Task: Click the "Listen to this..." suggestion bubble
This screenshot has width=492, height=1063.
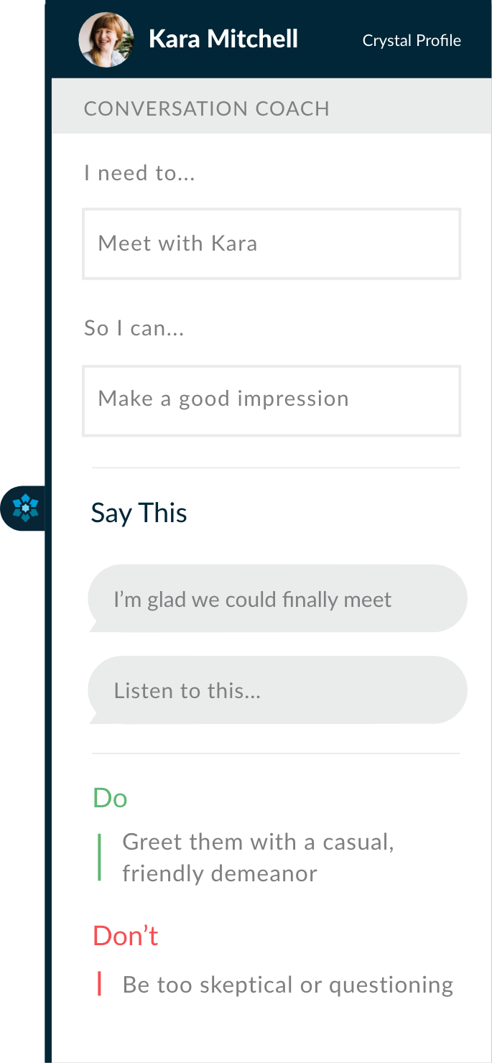Action: (277, 690)
